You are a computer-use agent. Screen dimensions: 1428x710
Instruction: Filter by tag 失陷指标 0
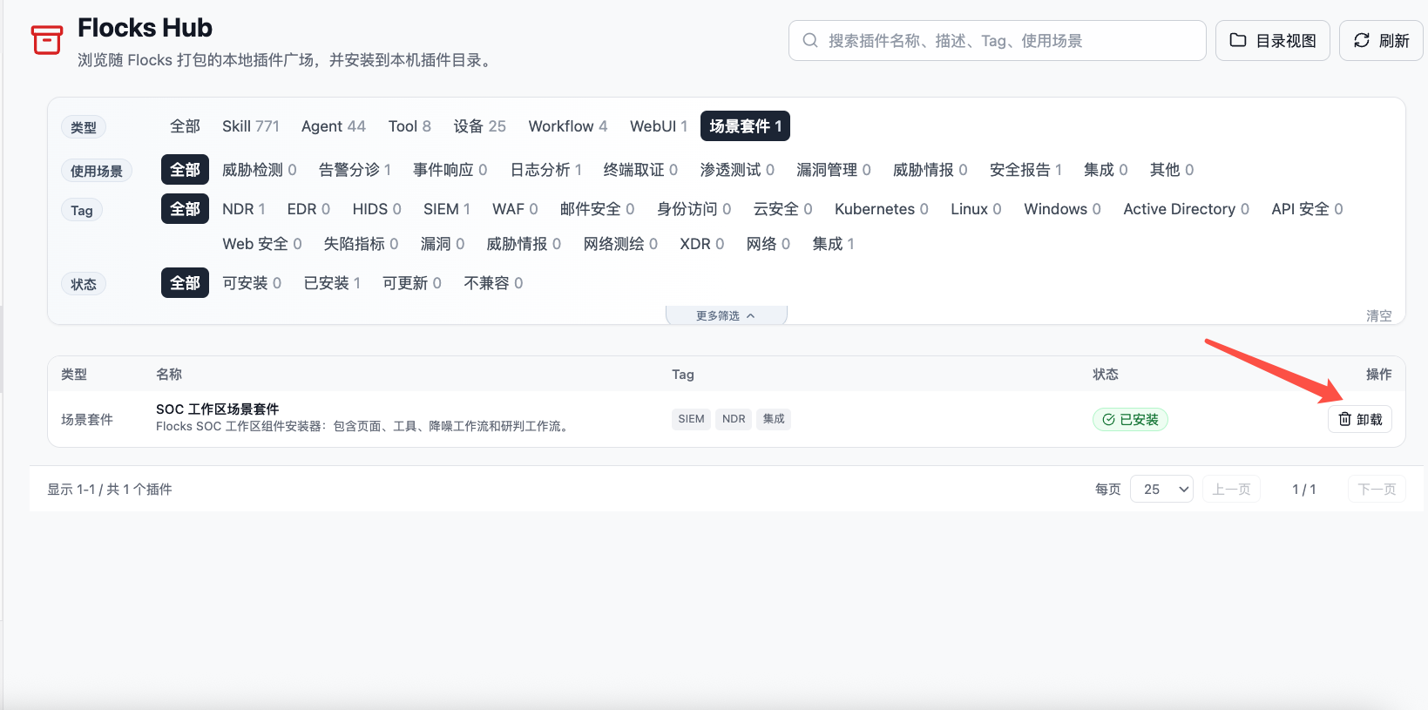click(361, 244)
